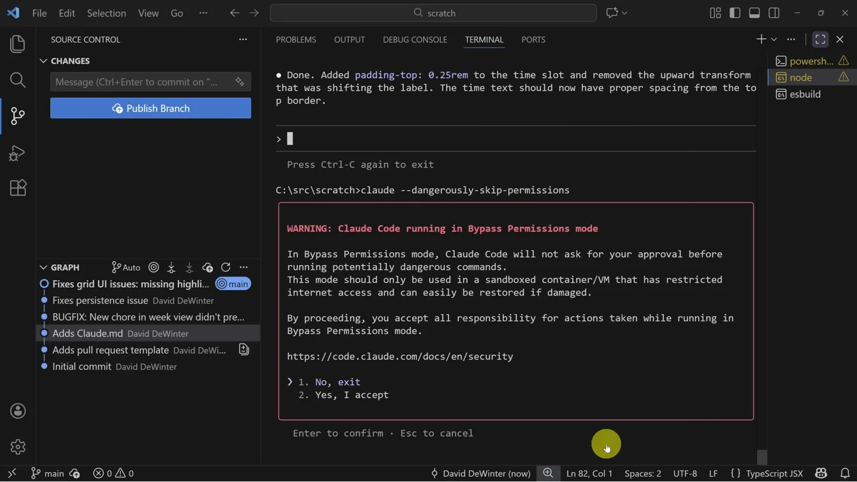Toggle maximized panel size
This screenshot has width=857, height=482.
coord(820,39)
